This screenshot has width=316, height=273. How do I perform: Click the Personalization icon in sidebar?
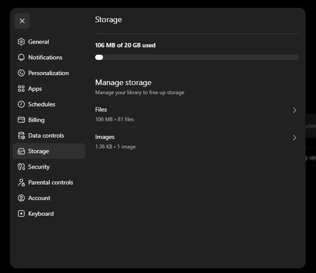pos(21,73)
